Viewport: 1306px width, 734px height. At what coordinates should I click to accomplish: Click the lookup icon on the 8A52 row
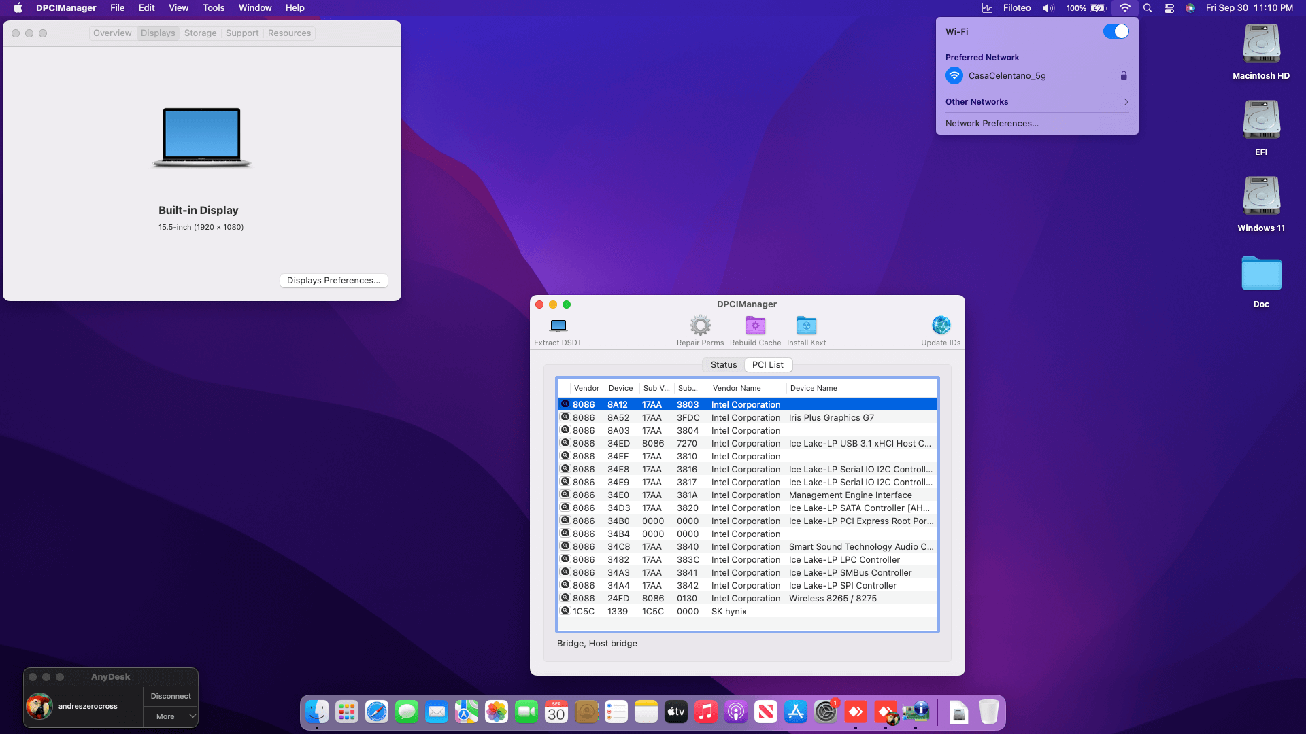[x=565, y=417]
